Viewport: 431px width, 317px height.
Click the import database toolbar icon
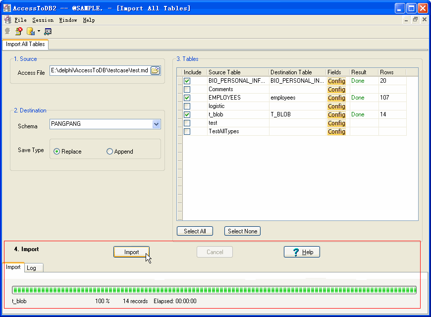point(31,31)
